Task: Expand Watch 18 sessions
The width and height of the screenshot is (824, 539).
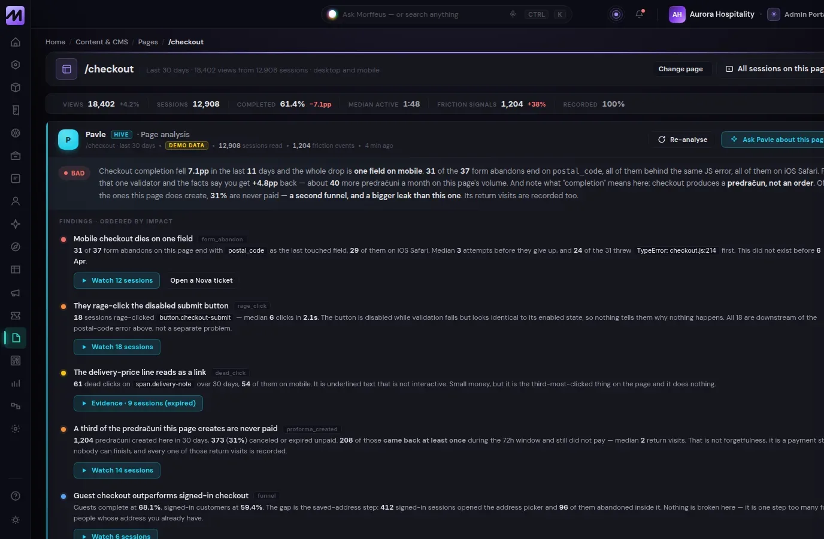Action: click(x=117, y=347)
